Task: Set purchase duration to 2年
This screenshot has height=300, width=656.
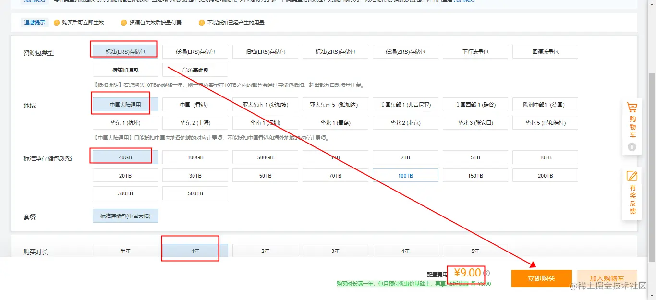Action: (x=265, y=251)
